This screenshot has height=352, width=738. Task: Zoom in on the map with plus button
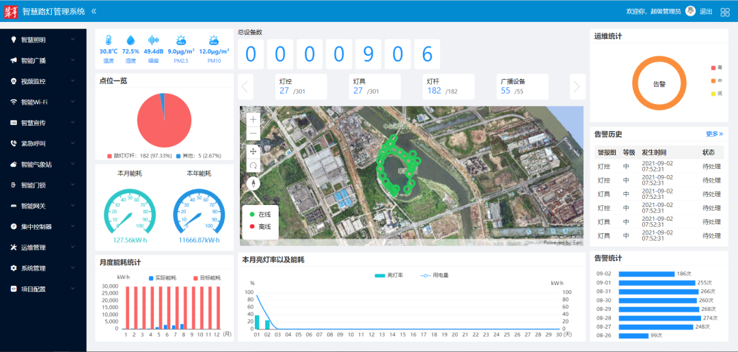tap(254, 119)
